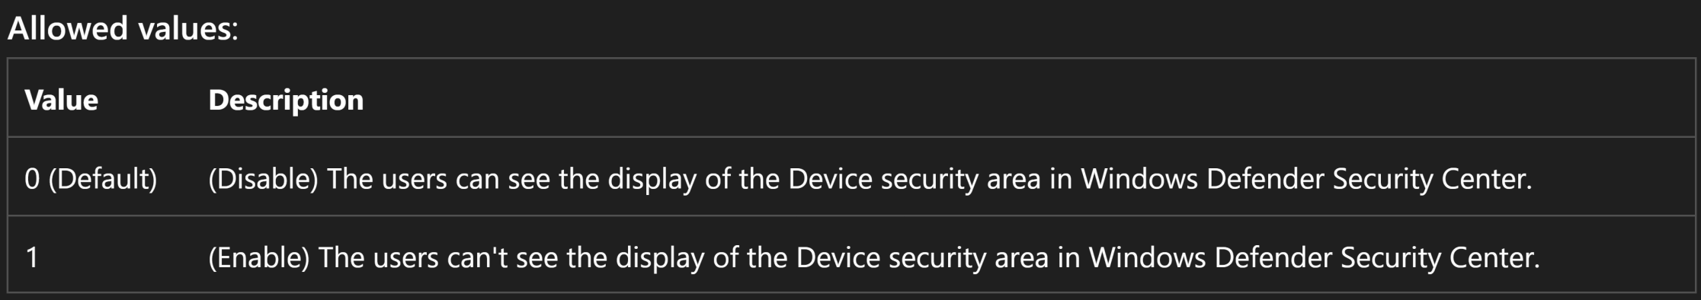Click the word "(Disable)" in first row
This screenshot has width=1701, height=300.
click(263, 179)
